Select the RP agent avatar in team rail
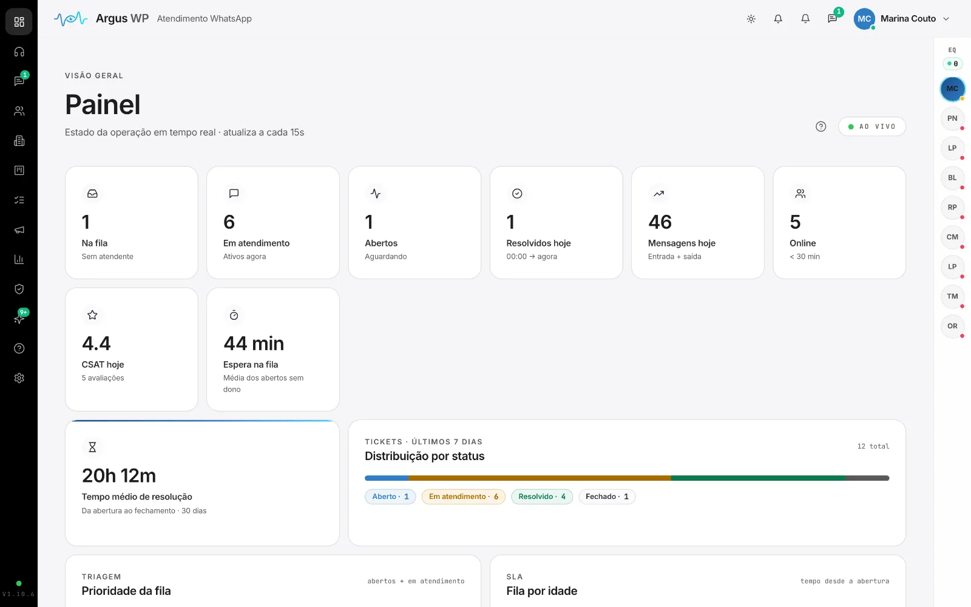 tap(952, 208)
